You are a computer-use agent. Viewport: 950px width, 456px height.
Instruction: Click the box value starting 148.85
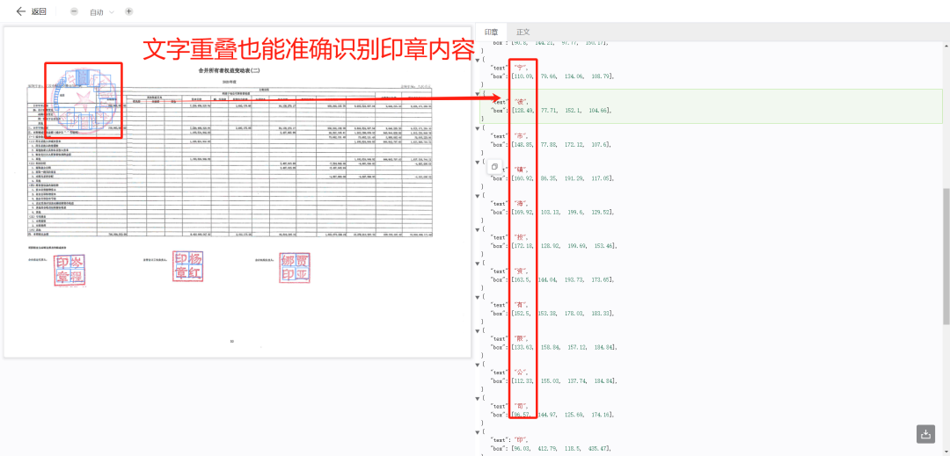tap(560, 144)
